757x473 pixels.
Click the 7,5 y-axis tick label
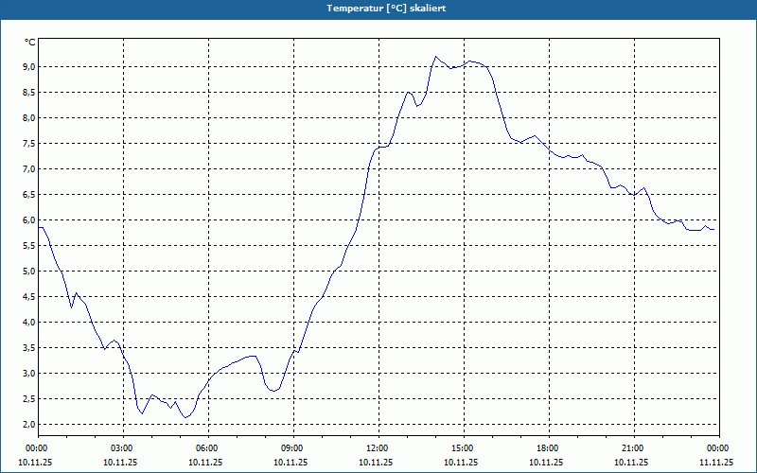click(29, 144)
